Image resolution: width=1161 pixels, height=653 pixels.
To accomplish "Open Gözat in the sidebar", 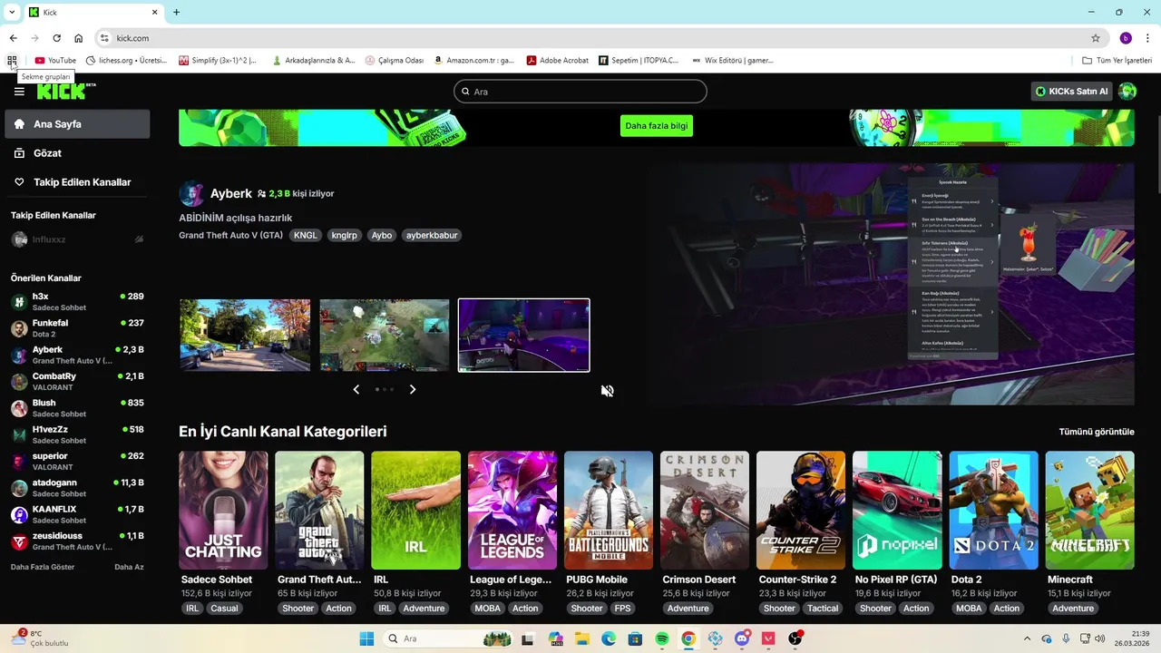I will [x=77, y=153].
